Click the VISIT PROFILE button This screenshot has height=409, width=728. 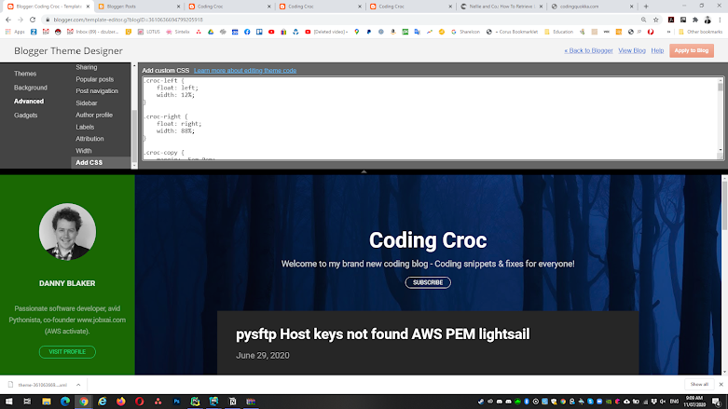pos(67,352)
